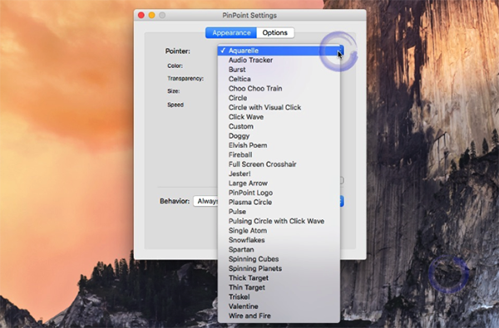Choose Elvish Poem from the menu
This screenshot has width=499, height=328.
[279, 145]
